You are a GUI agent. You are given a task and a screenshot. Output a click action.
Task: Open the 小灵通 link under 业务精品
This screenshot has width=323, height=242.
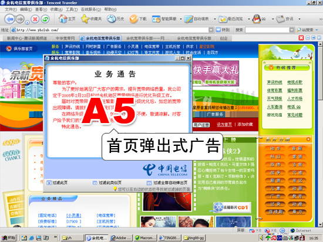[x=73, y=216]
